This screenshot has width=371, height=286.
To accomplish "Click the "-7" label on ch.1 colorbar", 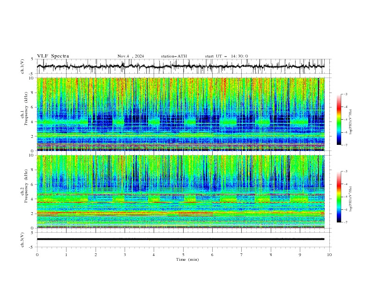I will point(345,145).
